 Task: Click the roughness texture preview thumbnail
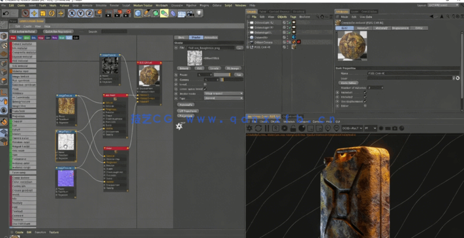(x=194, y=58)
